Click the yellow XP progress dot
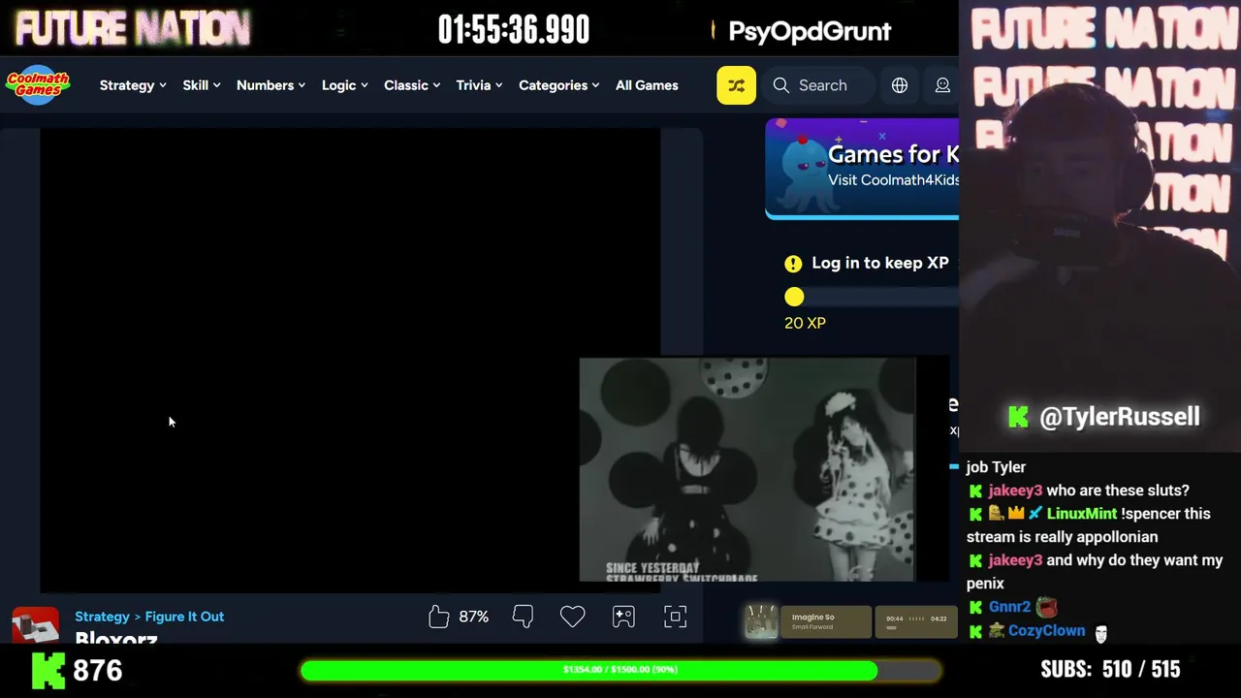The image size is (1241, 698). point(794,297)
